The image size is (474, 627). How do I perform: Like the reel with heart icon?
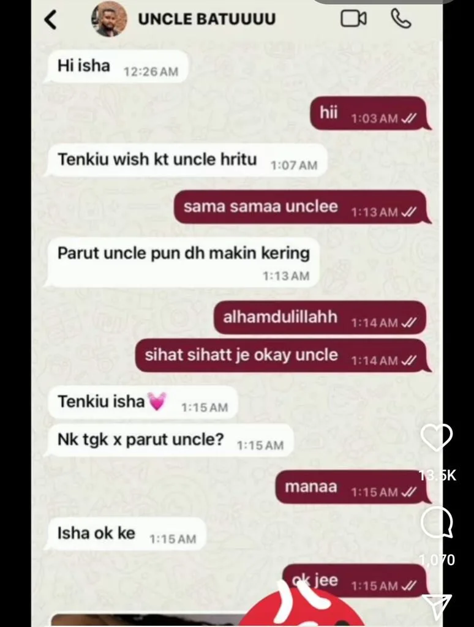point(437,437)
